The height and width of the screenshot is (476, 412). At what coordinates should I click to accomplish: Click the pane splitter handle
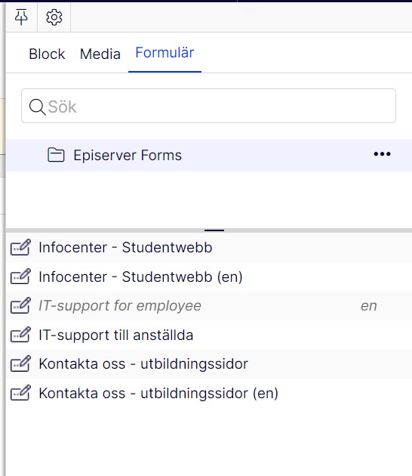coord(214,230)
